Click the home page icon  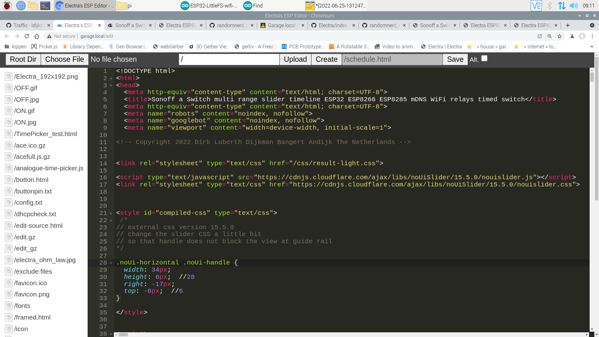pyautogui.click(x=37, y=36)
